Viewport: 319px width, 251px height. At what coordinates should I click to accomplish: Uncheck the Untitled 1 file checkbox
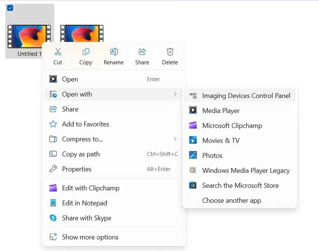pos(10,8)
